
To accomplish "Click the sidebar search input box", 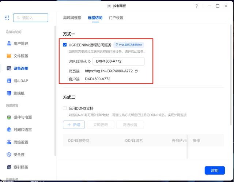I will (x=31, y=18).
